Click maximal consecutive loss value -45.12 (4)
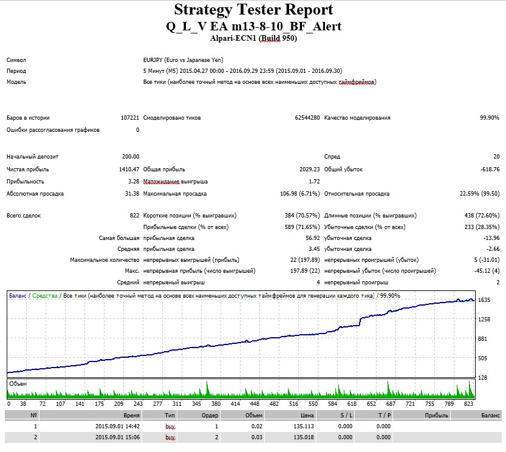 point(487,271)
